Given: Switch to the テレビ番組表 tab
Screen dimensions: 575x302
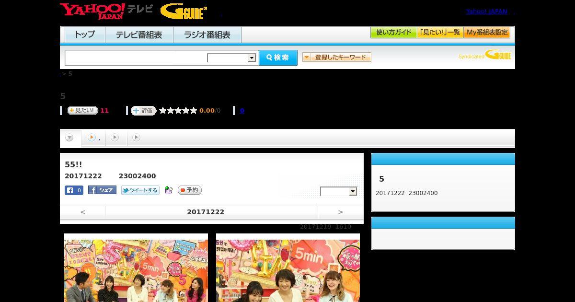Looking at the screenshot, I should (x=139, y=35).
